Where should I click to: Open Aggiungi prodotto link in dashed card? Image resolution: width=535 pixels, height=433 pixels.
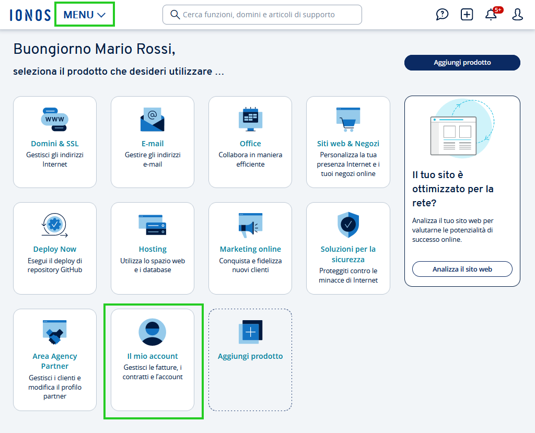(250, 356)
